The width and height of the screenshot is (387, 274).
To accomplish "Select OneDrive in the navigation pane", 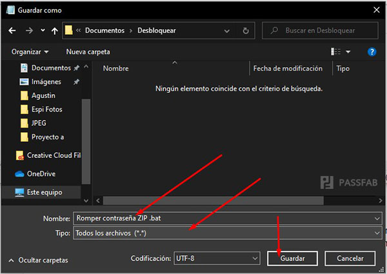I will click(41, 174).
